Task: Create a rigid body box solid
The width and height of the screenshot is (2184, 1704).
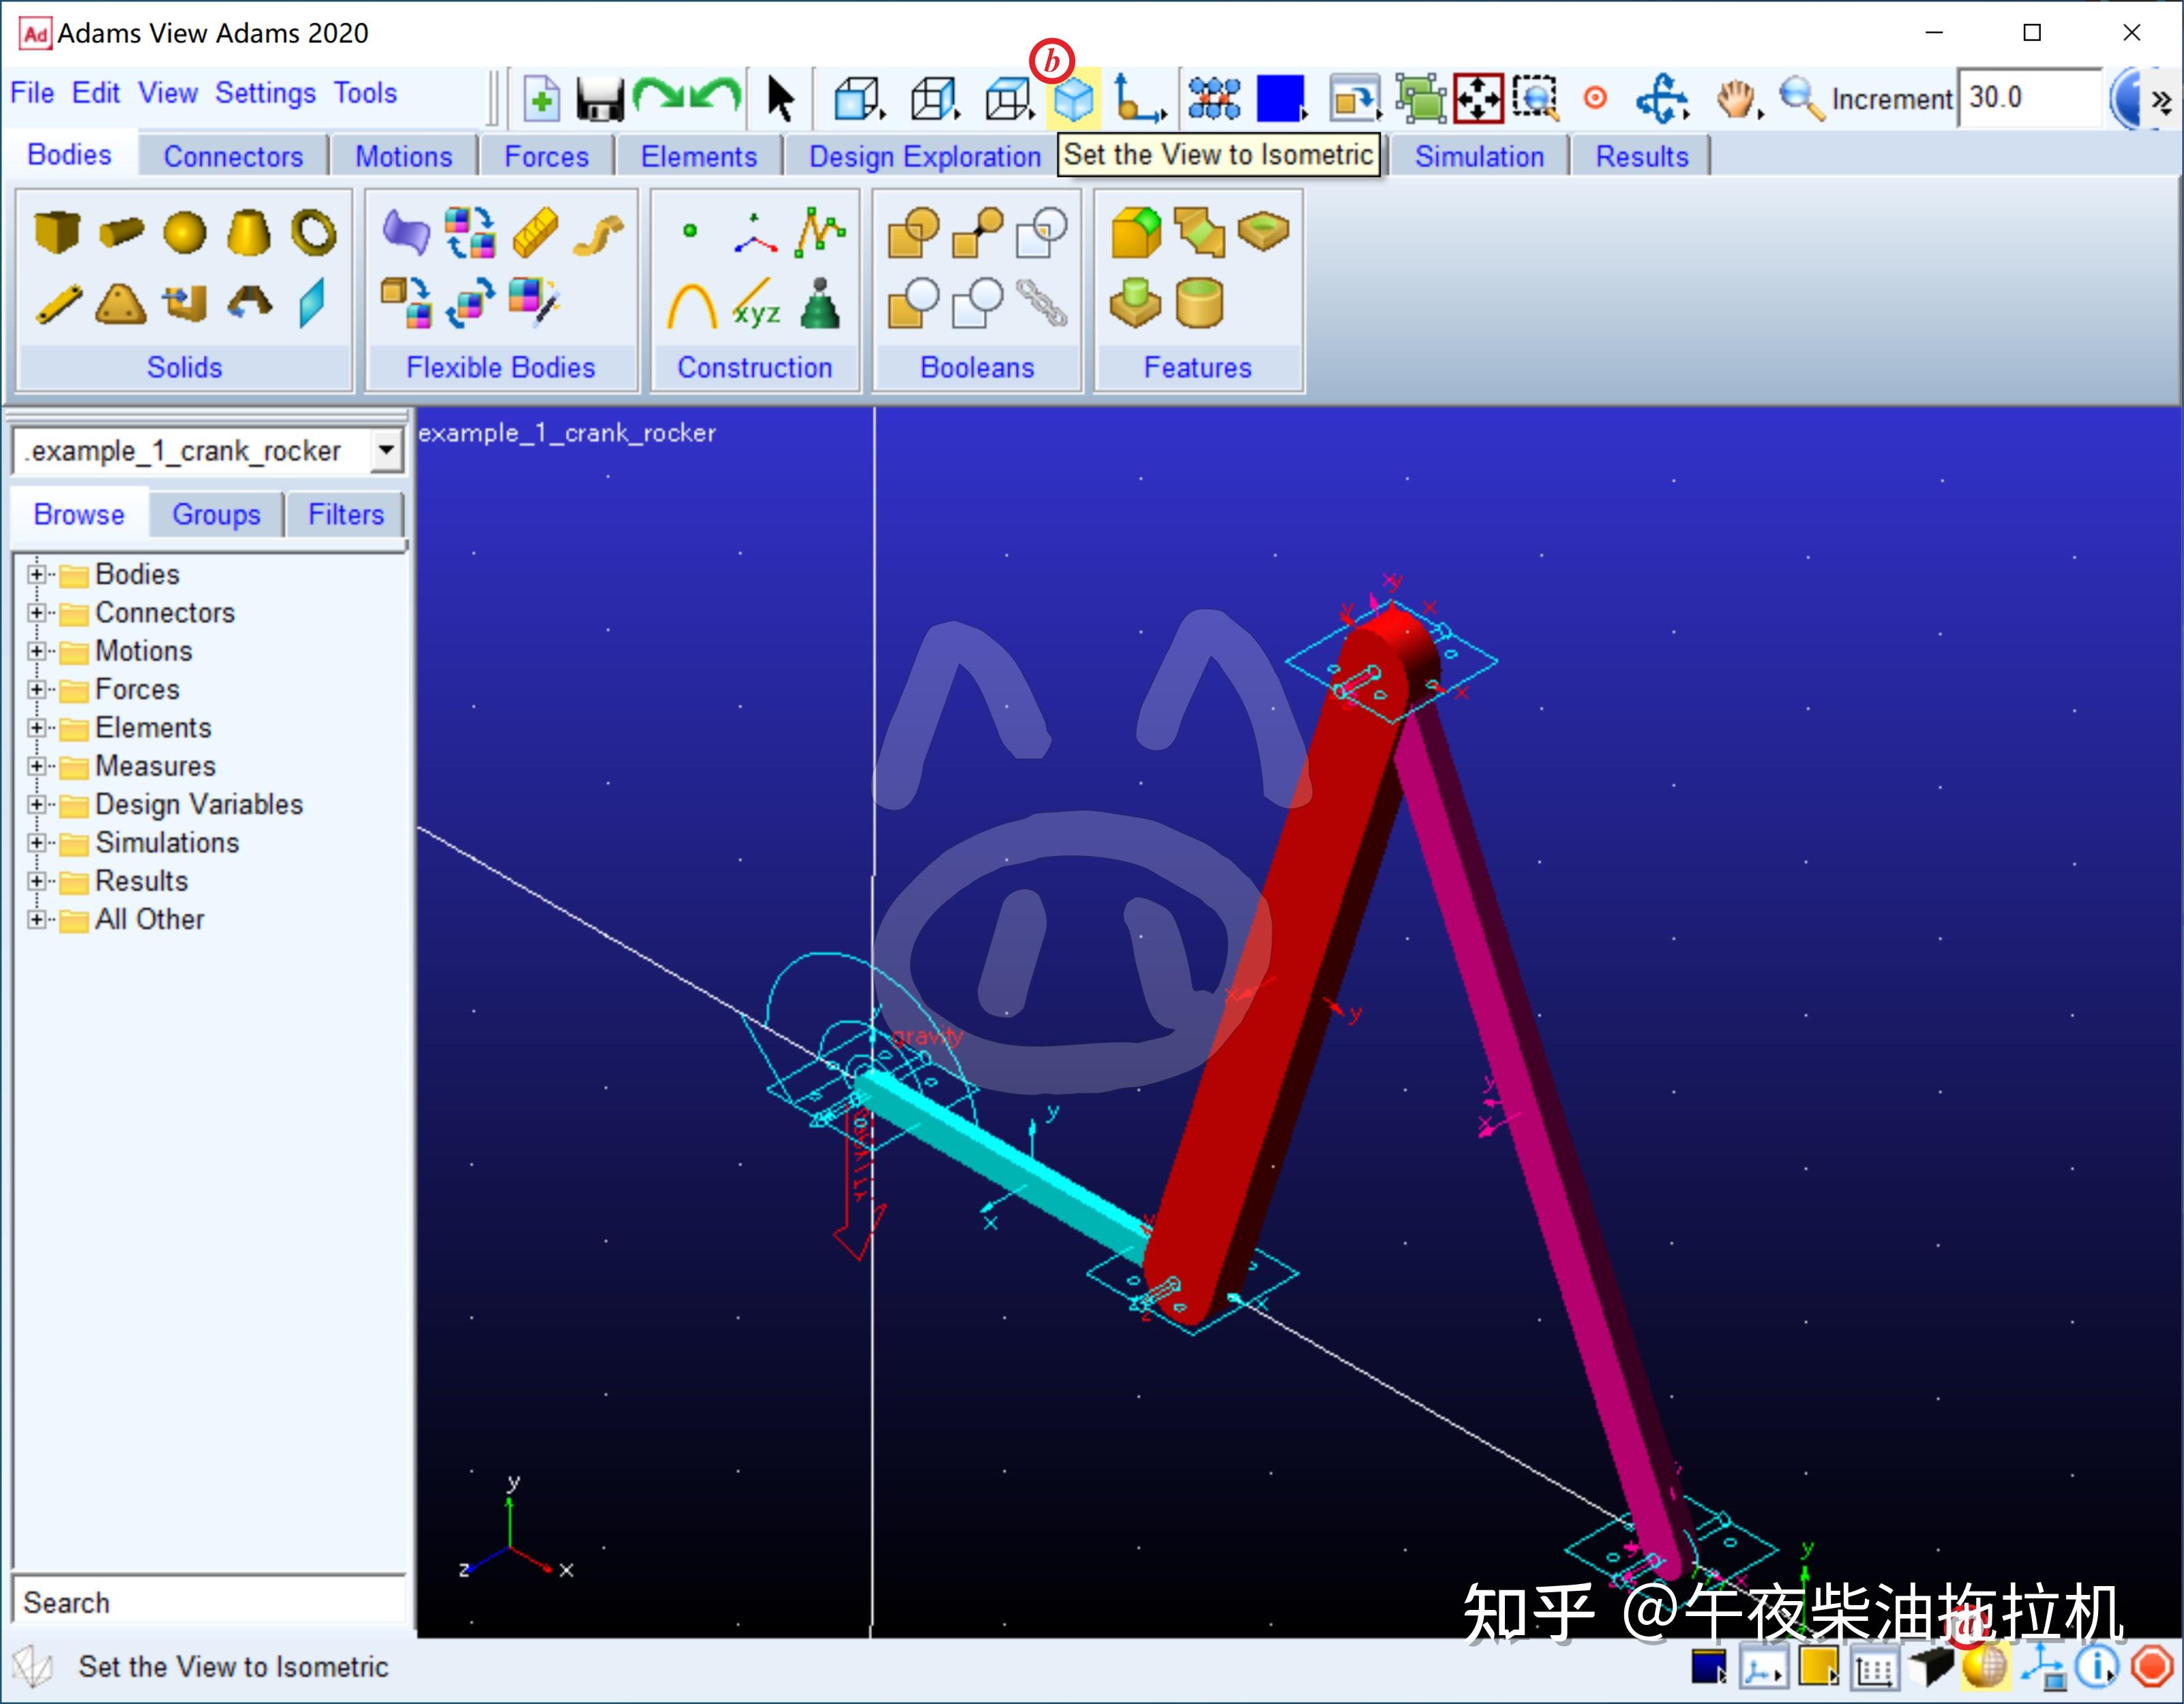Action: [57, 232]
